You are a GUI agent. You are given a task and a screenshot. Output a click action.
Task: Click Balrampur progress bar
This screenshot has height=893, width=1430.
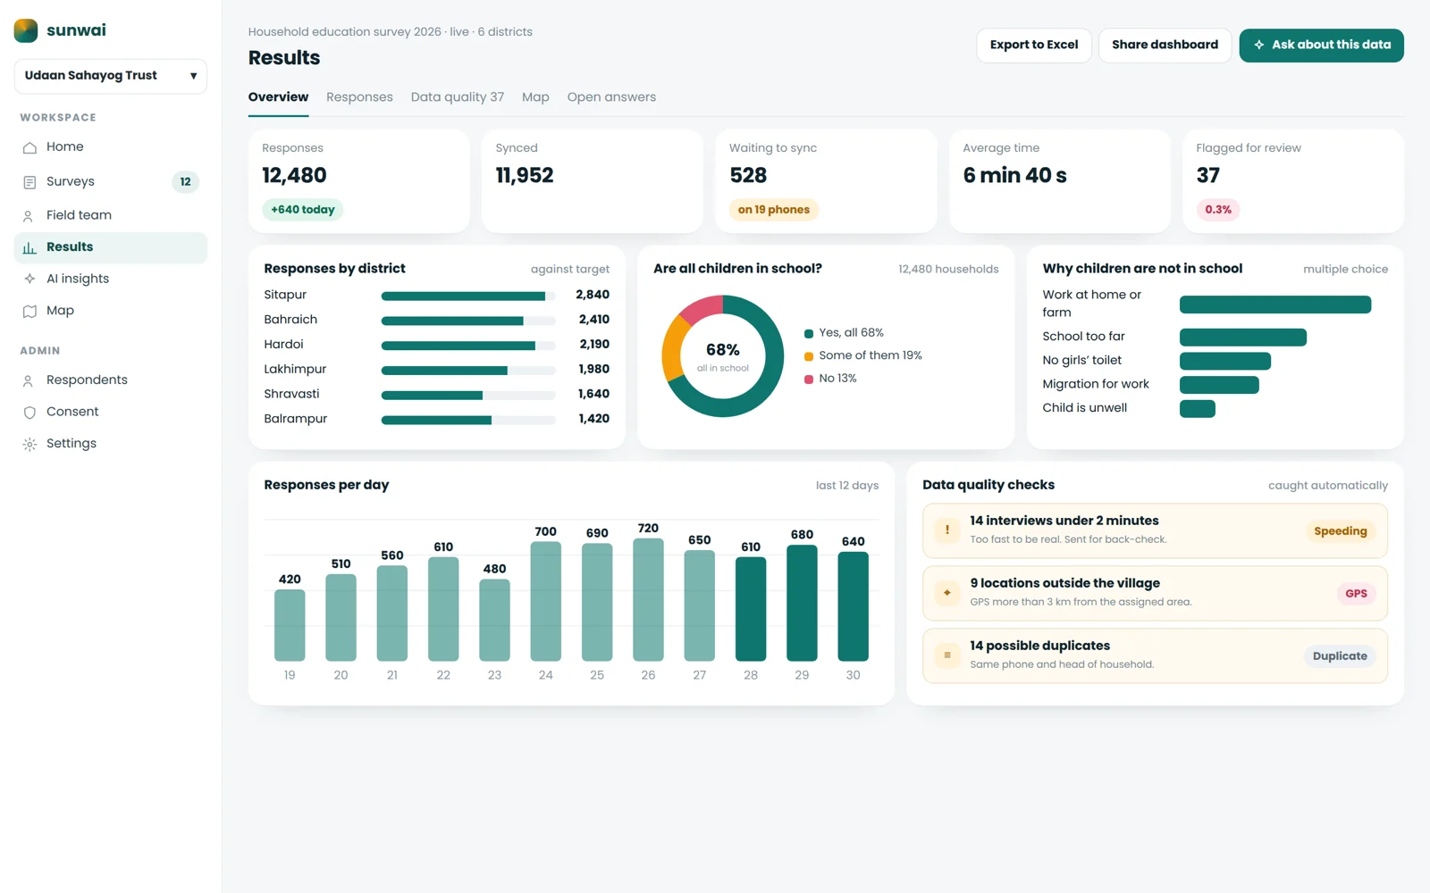point(468,420)
